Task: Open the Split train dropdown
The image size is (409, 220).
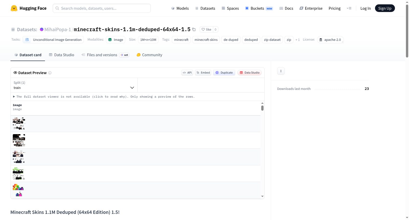Action: click(x=74, y=85)
